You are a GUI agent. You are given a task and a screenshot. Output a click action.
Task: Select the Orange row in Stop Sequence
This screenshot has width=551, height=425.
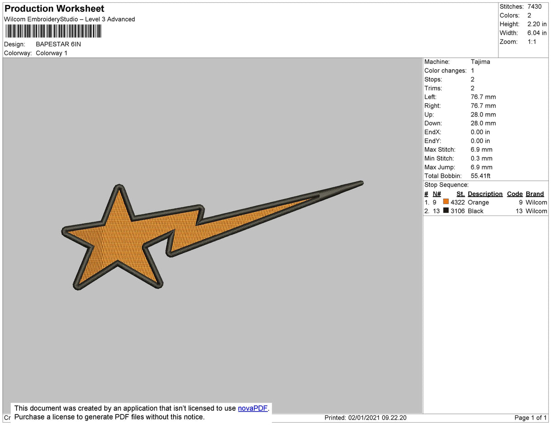(486, 202)
